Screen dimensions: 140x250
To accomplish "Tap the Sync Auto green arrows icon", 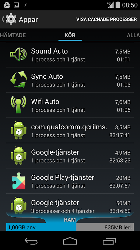I will click(18, 80).
